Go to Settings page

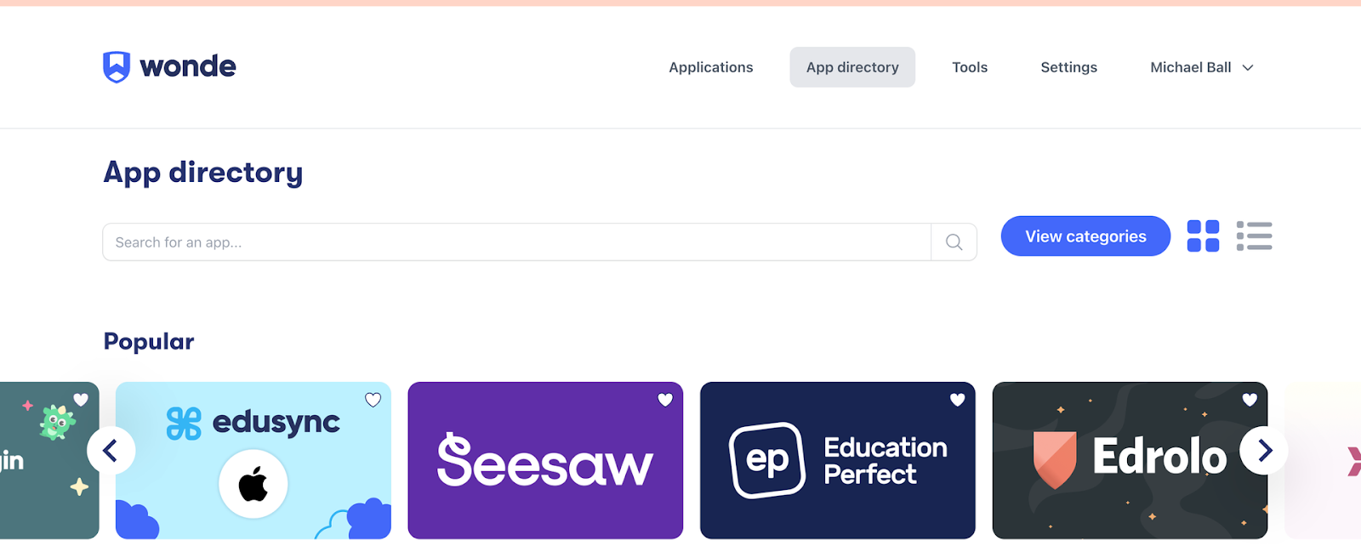pyautogui.click(x=1068, y=67)
